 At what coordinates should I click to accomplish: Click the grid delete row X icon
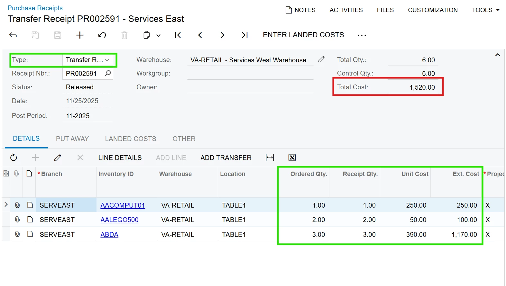pos(80,157)
